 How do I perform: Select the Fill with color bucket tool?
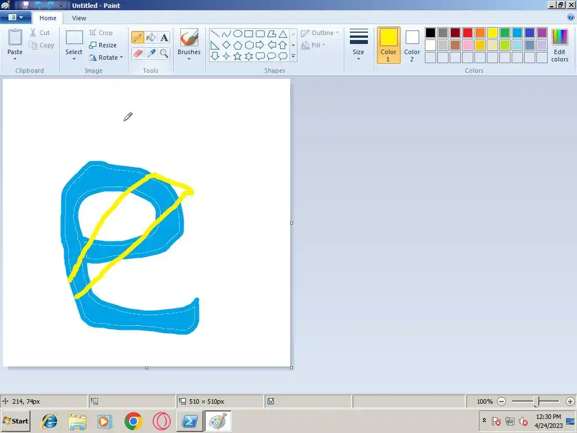151,37
